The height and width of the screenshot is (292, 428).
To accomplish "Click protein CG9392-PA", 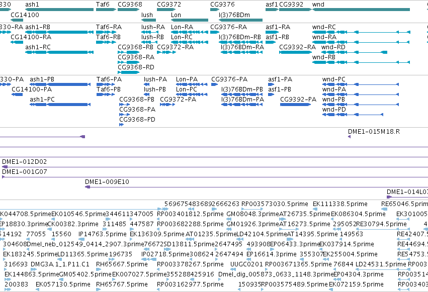I will pyautogui.click(x=295, y=105).
